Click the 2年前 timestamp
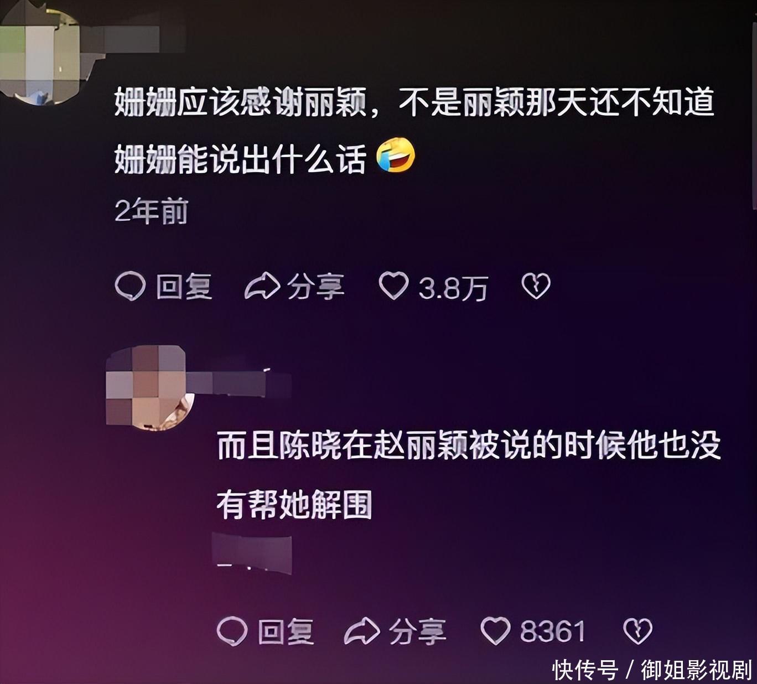Screen dimensions: 757x684 click(152, 211)
